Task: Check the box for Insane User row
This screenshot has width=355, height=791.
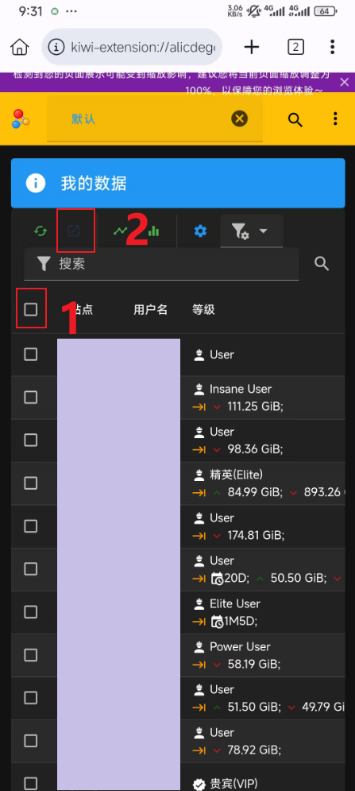Action: pos(31,397)
